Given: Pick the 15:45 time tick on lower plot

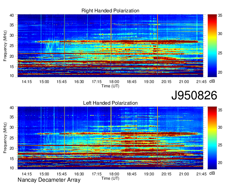Looking at the screenshot, I should coord(61,174).
